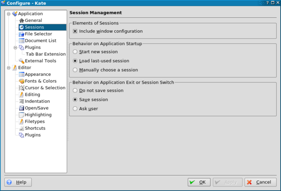This screenshot has height=191, width=281.
Task: Click the Editor pencil icon
Action: 14,67
